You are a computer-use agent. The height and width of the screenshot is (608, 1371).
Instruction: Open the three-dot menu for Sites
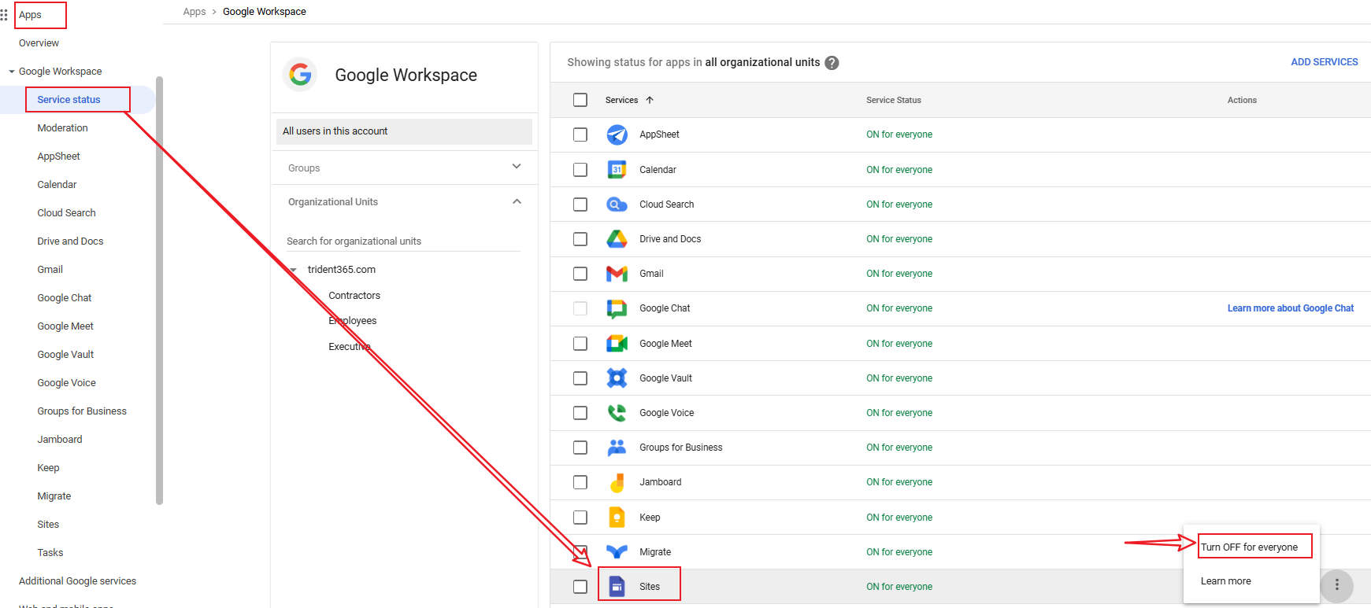tap(1336, 585)
